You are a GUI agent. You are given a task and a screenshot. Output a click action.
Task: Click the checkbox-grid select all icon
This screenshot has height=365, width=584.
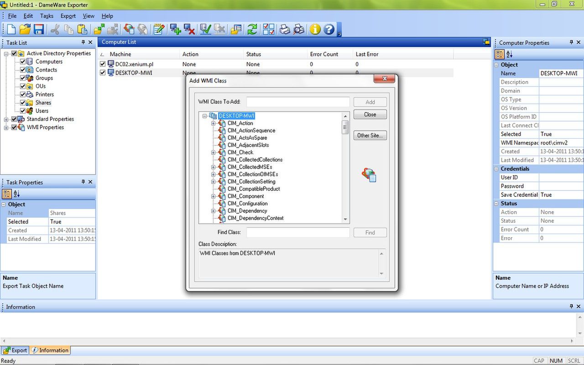pos(269,30)
